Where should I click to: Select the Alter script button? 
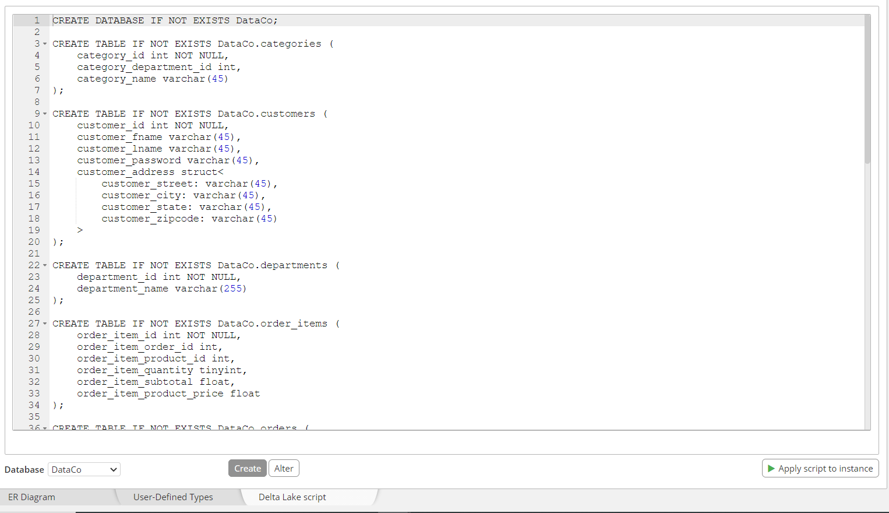pos(284,469)
